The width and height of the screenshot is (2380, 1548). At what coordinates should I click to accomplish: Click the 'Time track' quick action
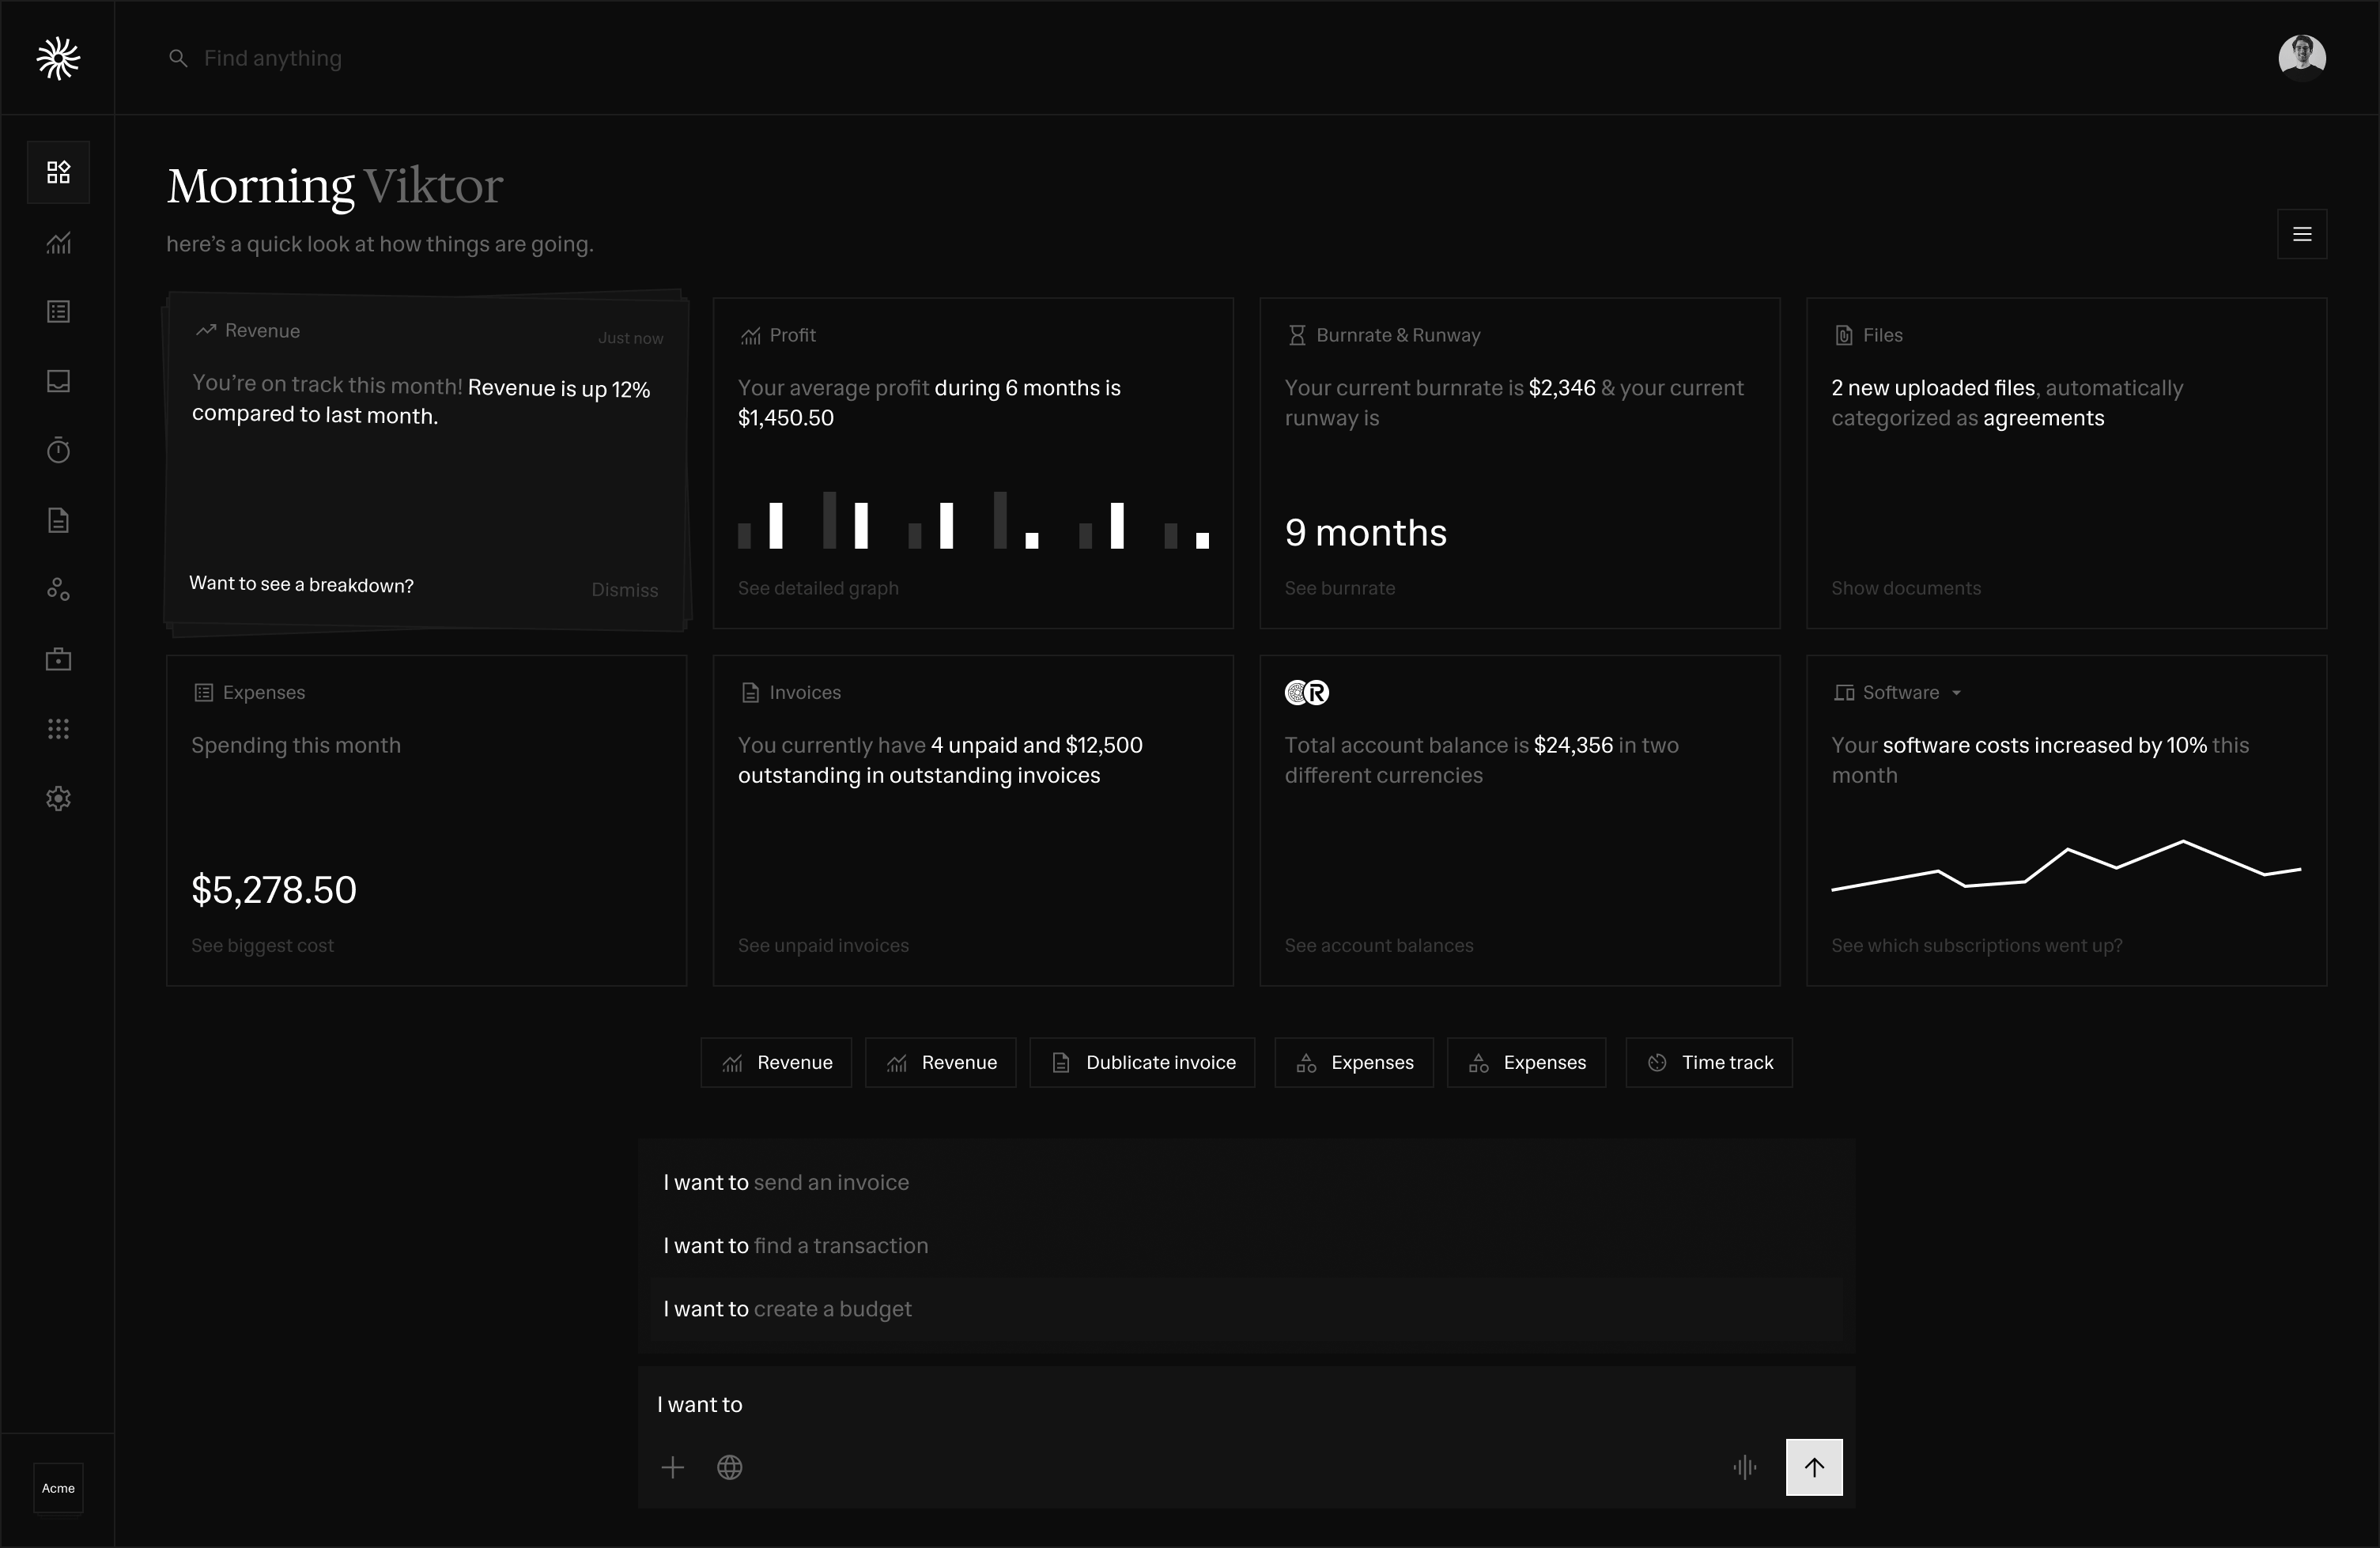[1709, 1062]
